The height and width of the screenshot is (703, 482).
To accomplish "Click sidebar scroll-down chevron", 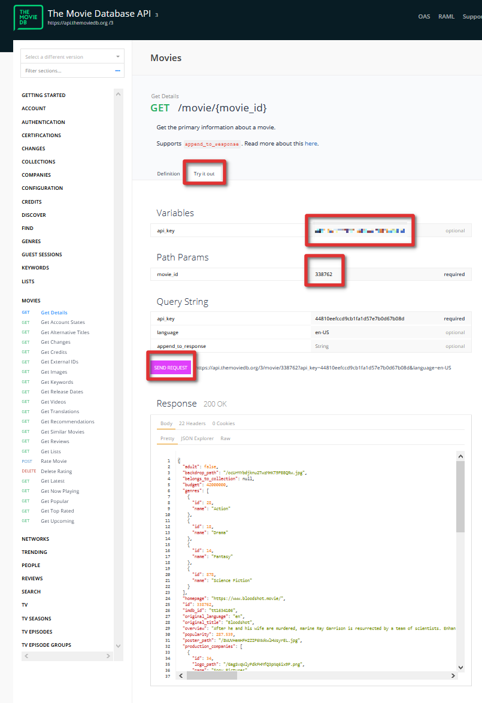I will point(119,646).
